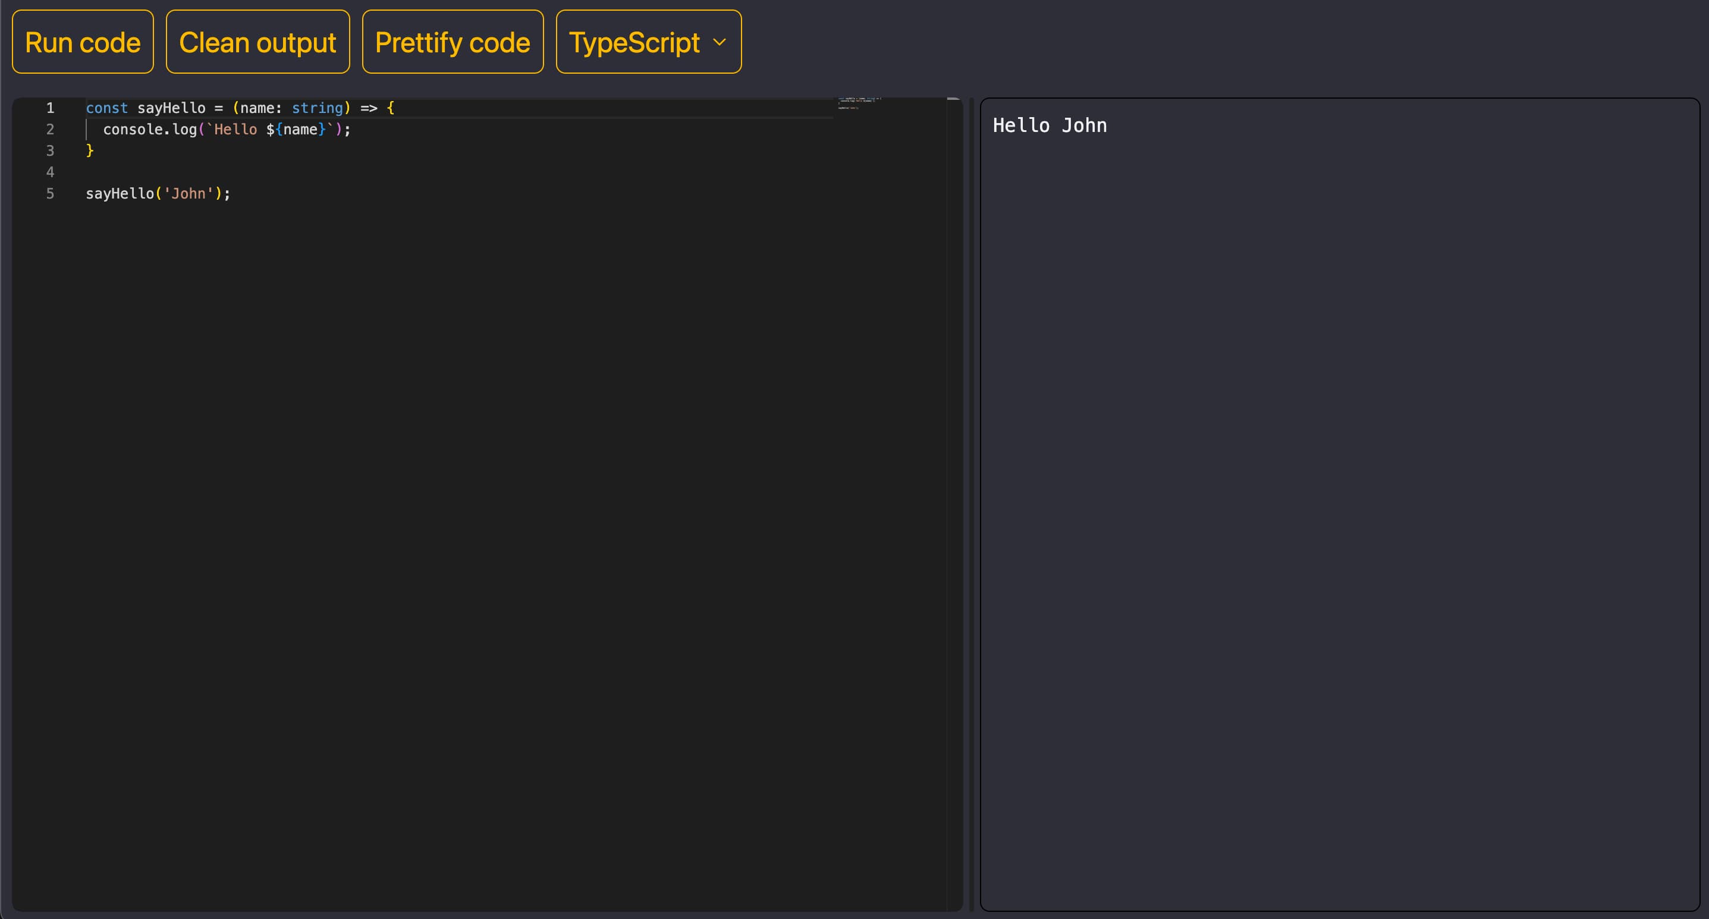
Task: Click the closing brace on line 3
Action: tap(90, 150)
